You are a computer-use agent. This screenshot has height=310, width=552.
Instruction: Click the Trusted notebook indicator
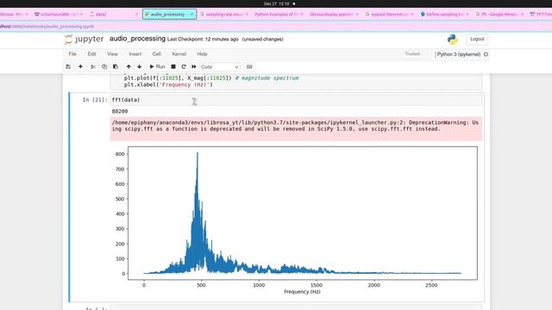click(x=412, y=53)
